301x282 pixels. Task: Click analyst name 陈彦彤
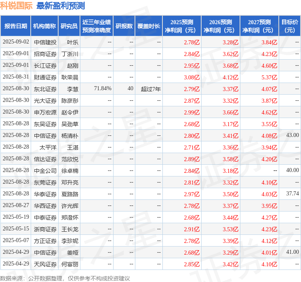70,101
